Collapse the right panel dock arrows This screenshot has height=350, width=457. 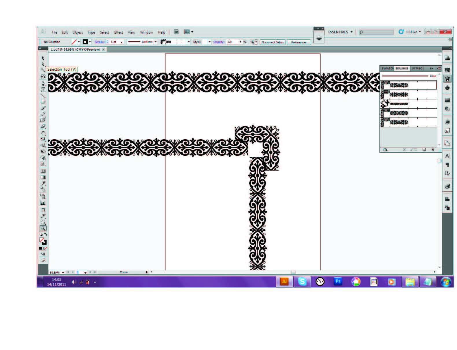(x=450, y=48)
